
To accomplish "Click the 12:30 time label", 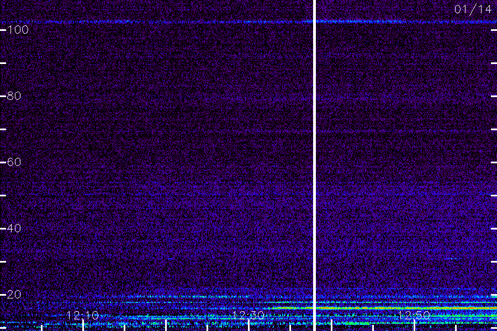I will pos(248,315).
